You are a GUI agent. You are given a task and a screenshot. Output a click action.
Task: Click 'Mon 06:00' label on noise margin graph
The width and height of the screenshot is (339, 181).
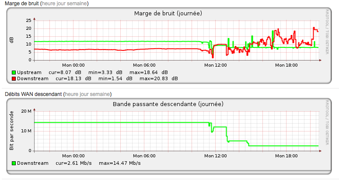144,65
